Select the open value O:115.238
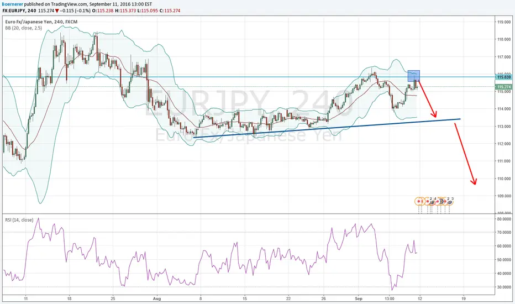Viewport: 515px width, 304px height. pyautogui.click(x=102, y=11)
